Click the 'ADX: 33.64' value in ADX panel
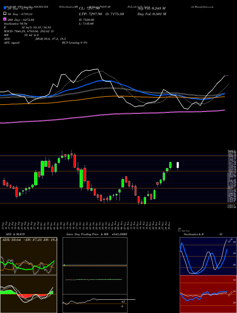 11,240
